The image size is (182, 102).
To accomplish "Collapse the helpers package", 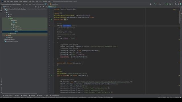I will 10,20.
